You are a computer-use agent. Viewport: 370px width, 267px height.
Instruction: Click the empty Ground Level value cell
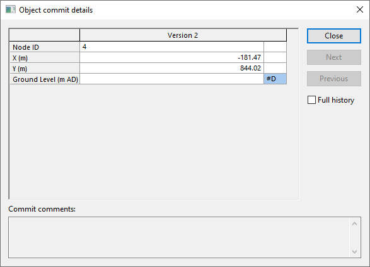point(172,79)
